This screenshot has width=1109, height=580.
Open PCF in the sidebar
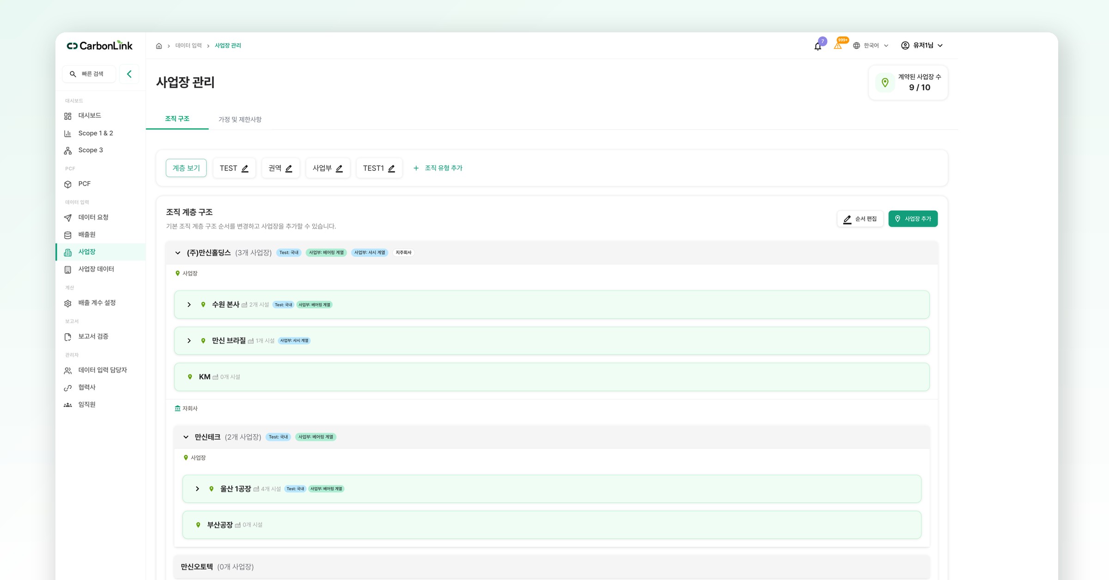(x=100, y=184)
